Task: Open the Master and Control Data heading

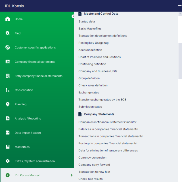Action: click(x=101, y=14)
